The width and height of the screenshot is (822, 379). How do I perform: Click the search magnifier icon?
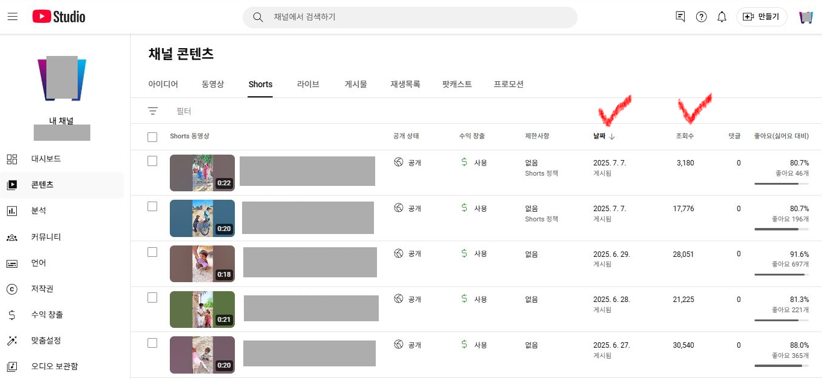tap(258, 17)
